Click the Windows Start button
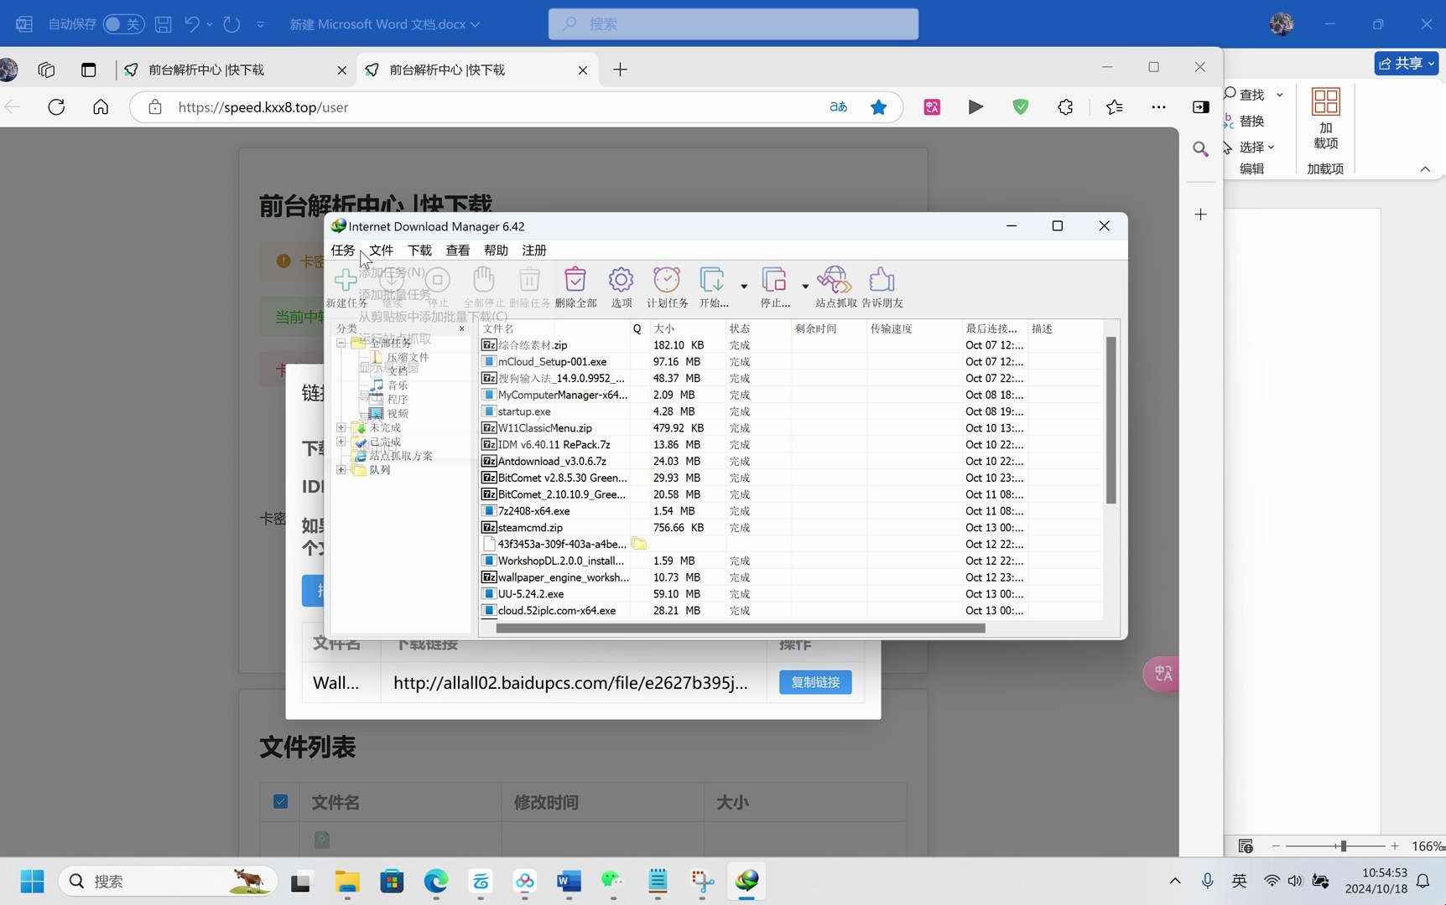 click(x=32, y=882)
